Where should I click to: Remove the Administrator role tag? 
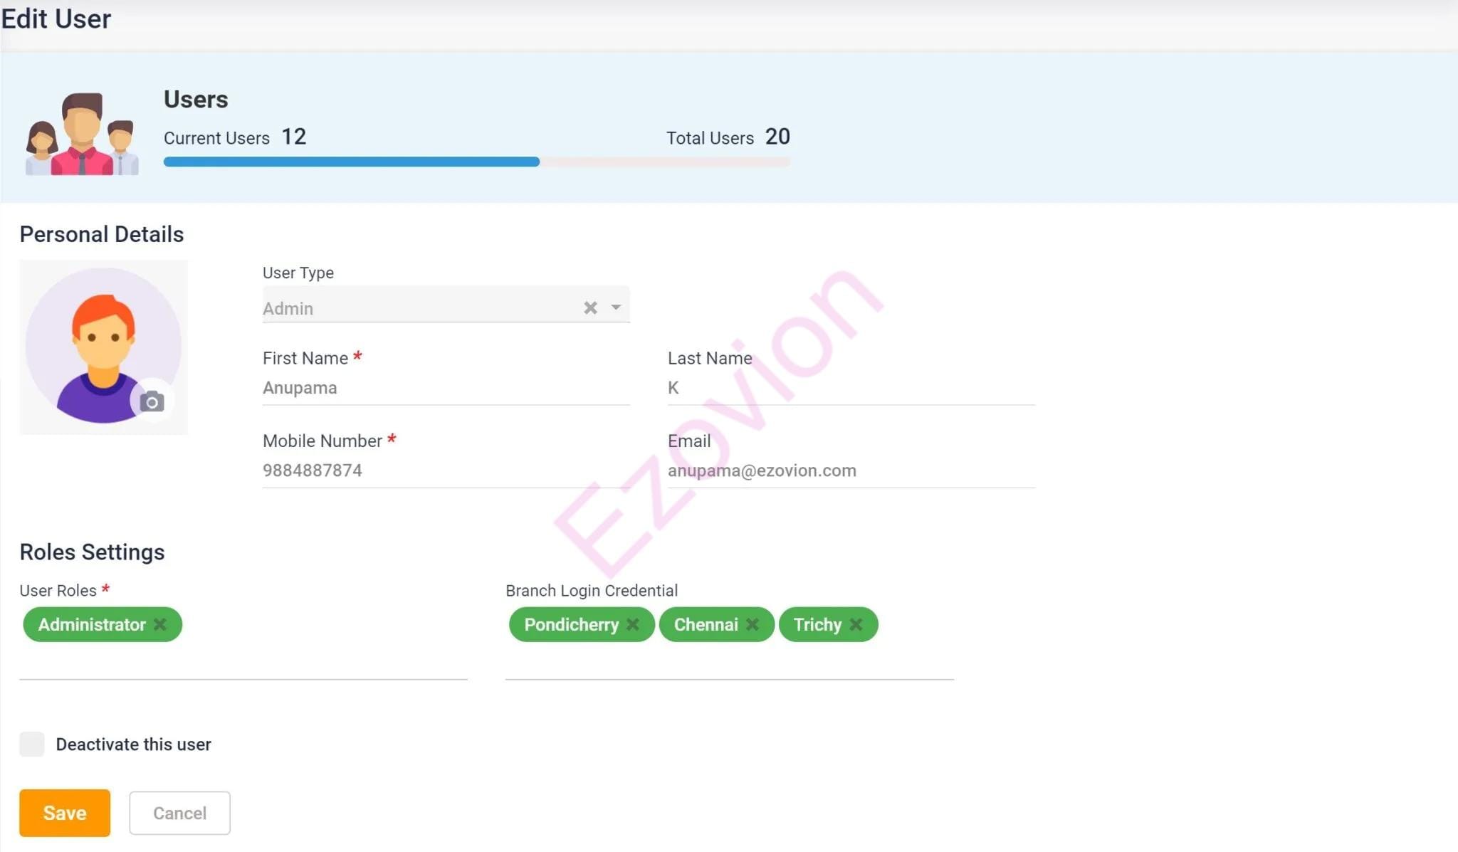click(x=160, y=624)
